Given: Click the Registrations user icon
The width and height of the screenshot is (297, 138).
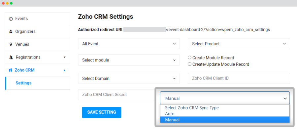Looking at the screenshot, I should pos(11,57).
